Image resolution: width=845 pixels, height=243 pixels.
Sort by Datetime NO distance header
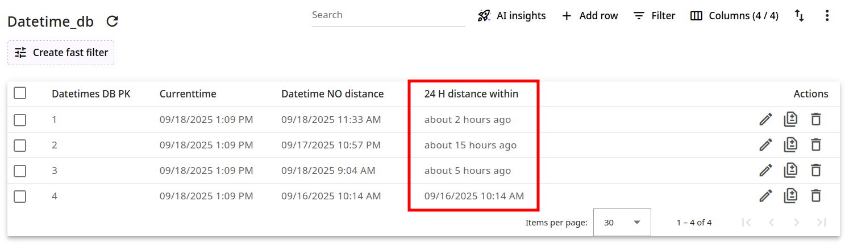point(332,94)
